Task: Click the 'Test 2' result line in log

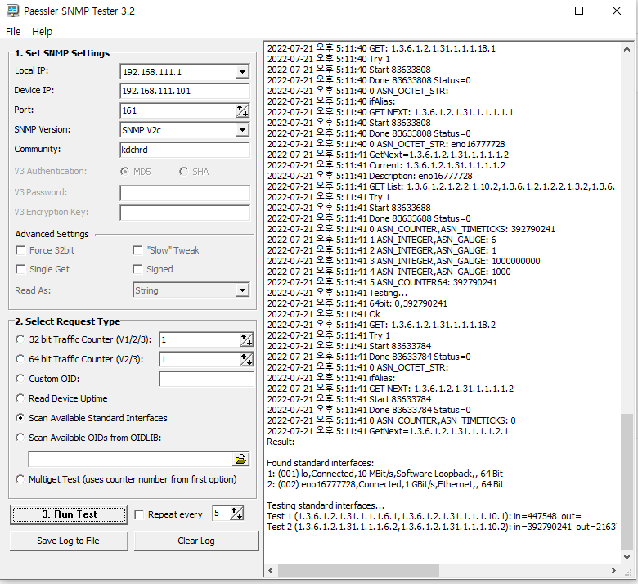Action: click(x=441, y=527)
